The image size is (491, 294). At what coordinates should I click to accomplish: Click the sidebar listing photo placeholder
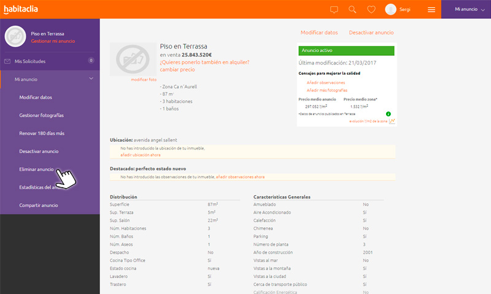(x=15, y=37)
